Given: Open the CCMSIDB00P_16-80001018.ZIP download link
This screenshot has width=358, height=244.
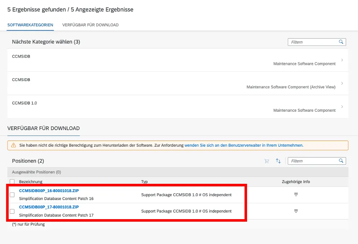Looking at the screenshot, I should (x=49, y=191).
